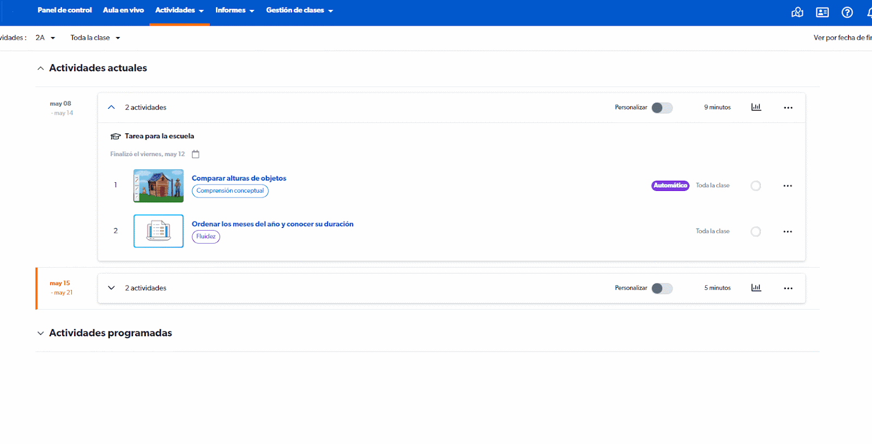Open Panel de control tab
Screen dimensions: 872x444
click(65, 10)
